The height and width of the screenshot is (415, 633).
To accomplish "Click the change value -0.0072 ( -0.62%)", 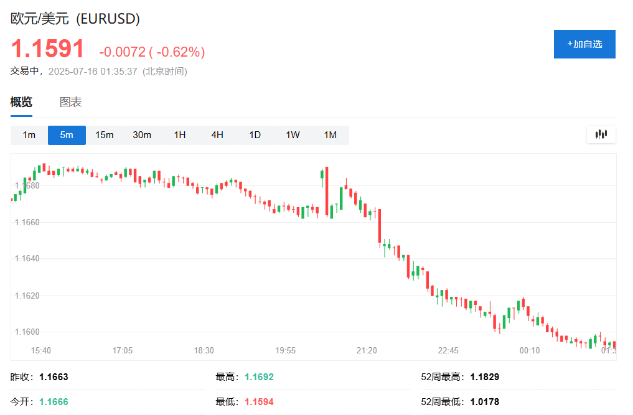I will pos(152,52).
